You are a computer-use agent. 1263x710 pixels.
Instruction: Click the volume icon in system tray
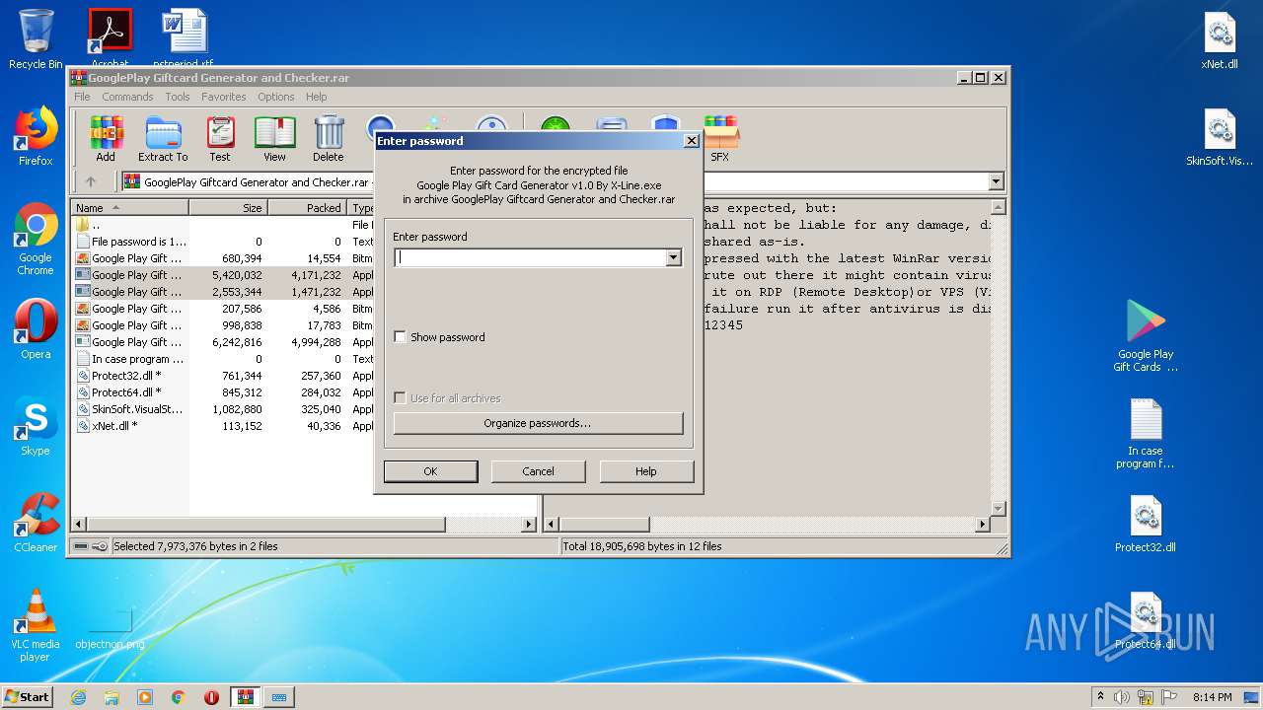[x=1122, y=697]
